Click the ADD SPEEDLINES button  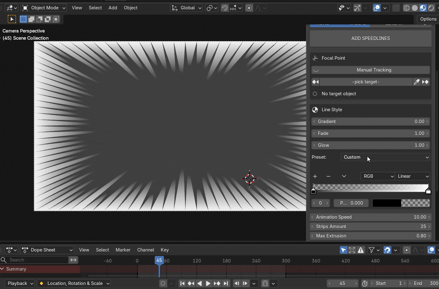click(371, 38)
